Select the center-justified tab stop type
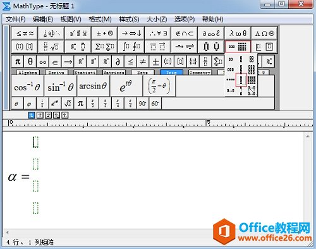 tap(40, 115)
